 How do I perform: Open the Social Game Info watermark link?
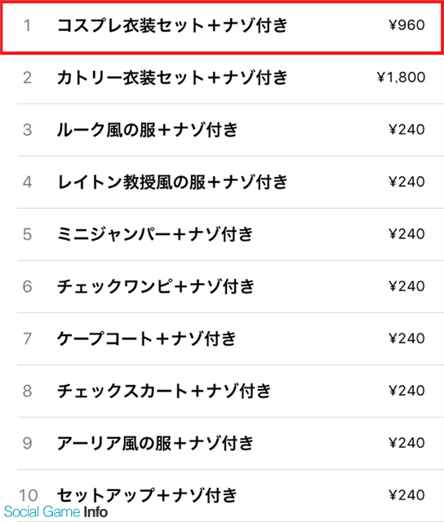[x=55, y=512]
